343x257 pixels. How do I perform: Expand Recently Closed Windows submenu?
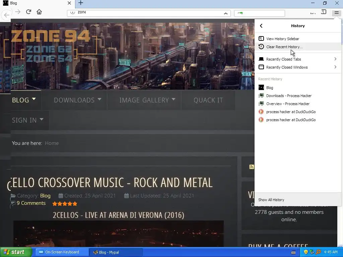[x=297, y=67]
